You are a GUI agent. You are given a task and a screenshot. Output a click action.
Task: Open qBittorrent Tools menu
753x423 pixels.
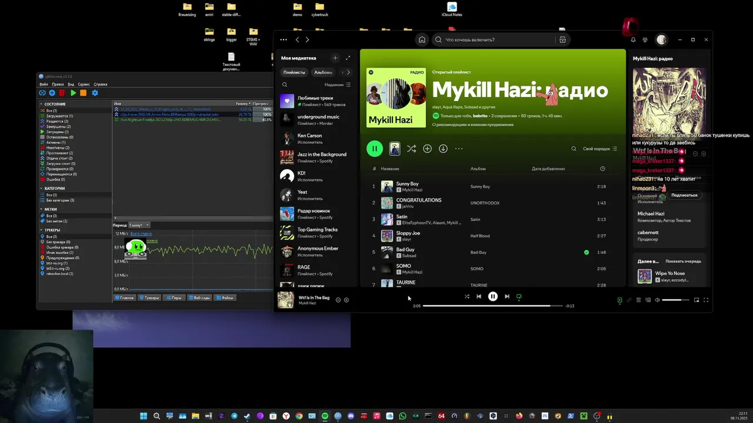pyautogui.click(x=84, y=84)
